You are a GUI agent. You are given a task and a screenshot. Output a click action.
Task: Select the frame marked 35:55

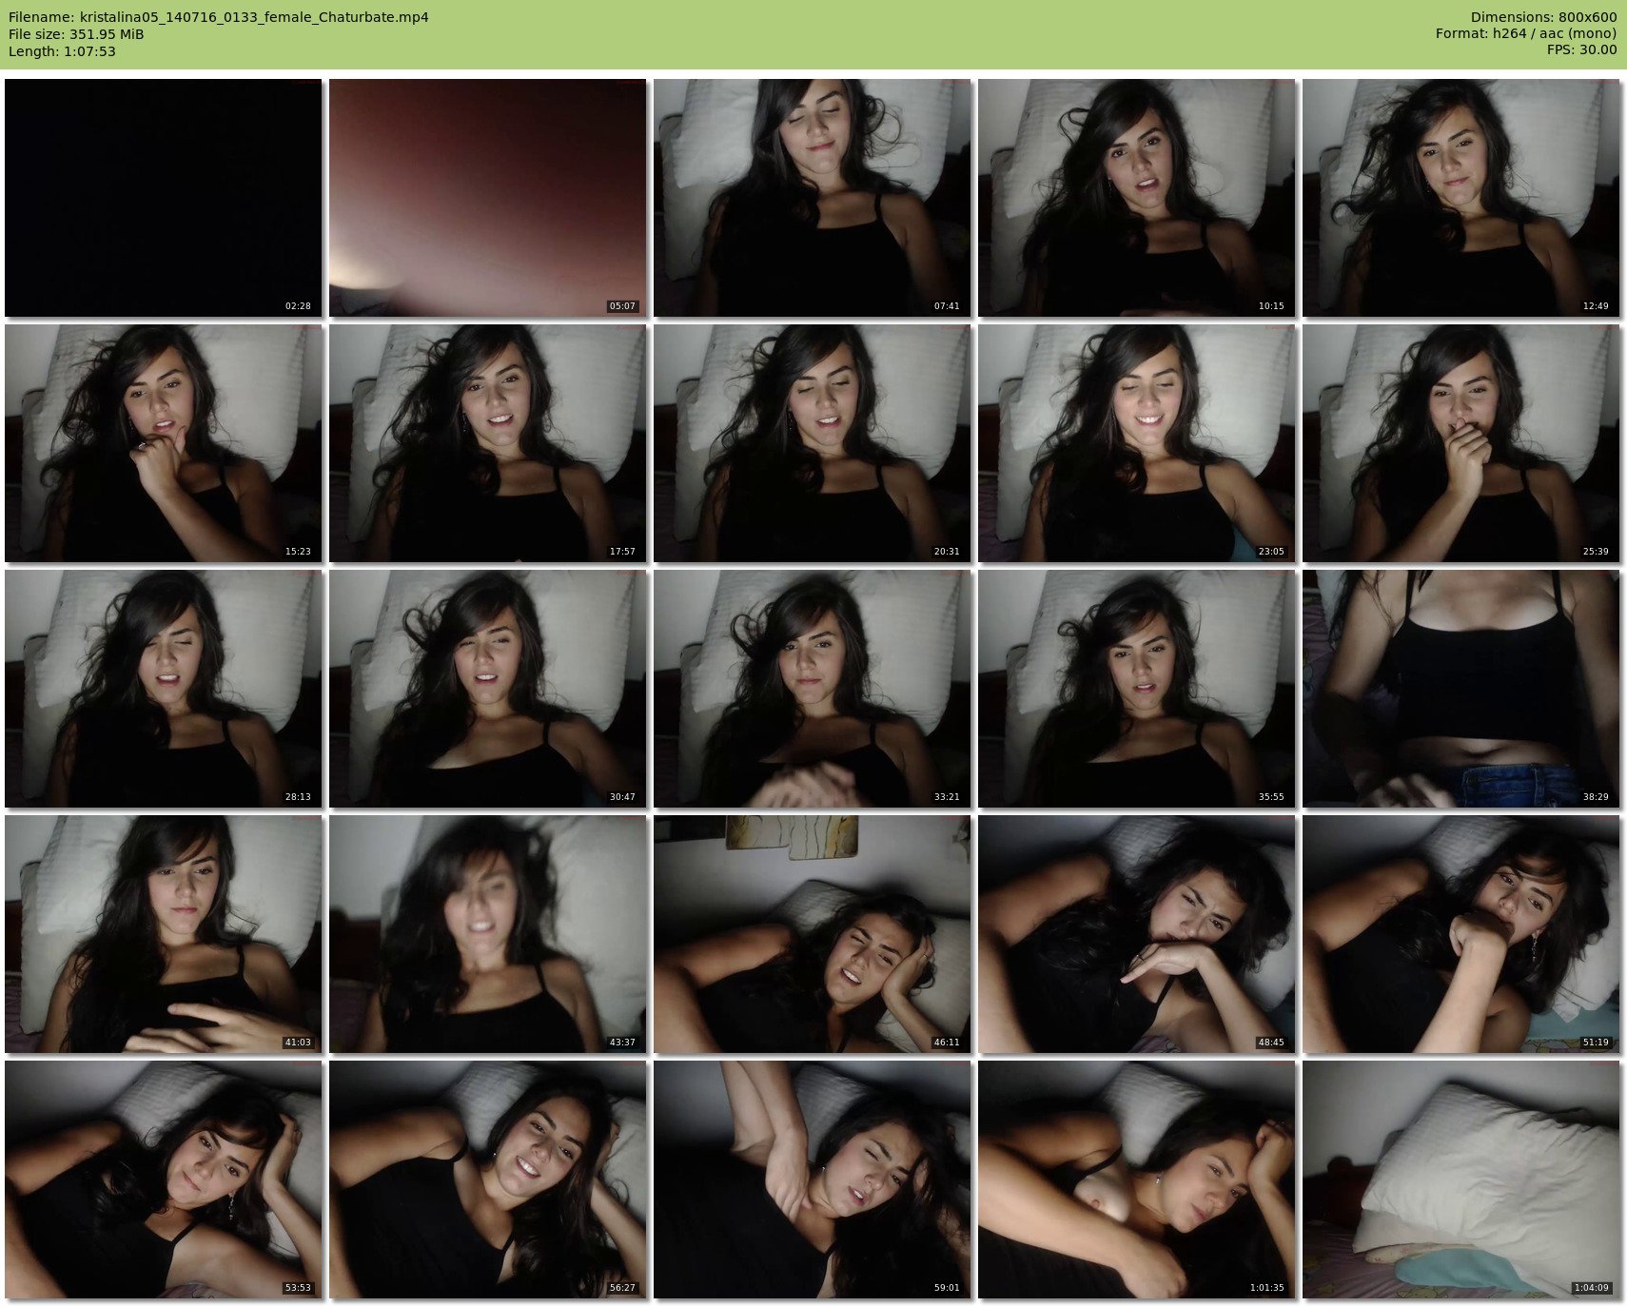(1137, 689)
